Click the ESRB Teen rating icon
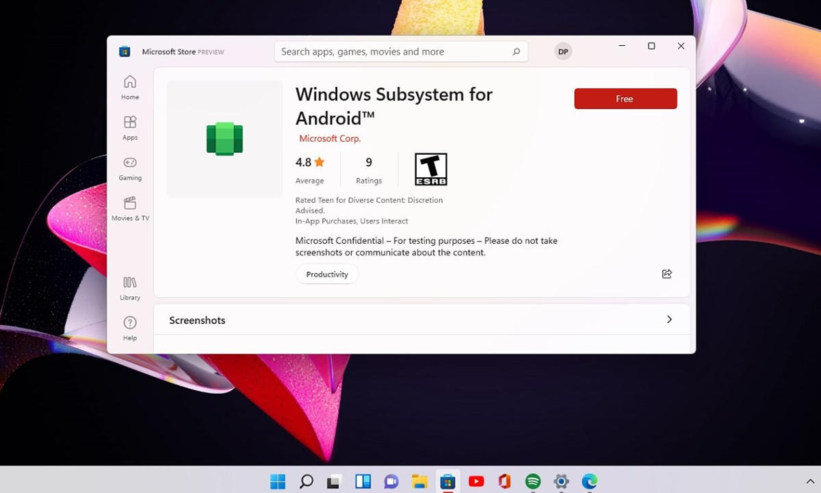 430,168
